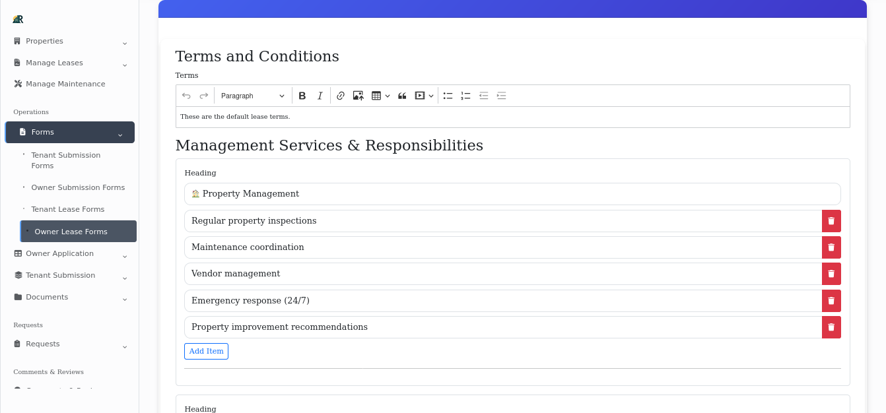Click the Maintenance coordination input field
This screenshot has height=413, width=886.
point(396,247)
